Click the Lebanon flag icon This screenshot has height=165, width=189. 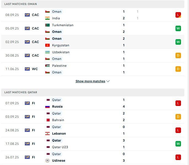tap(47, 134)
